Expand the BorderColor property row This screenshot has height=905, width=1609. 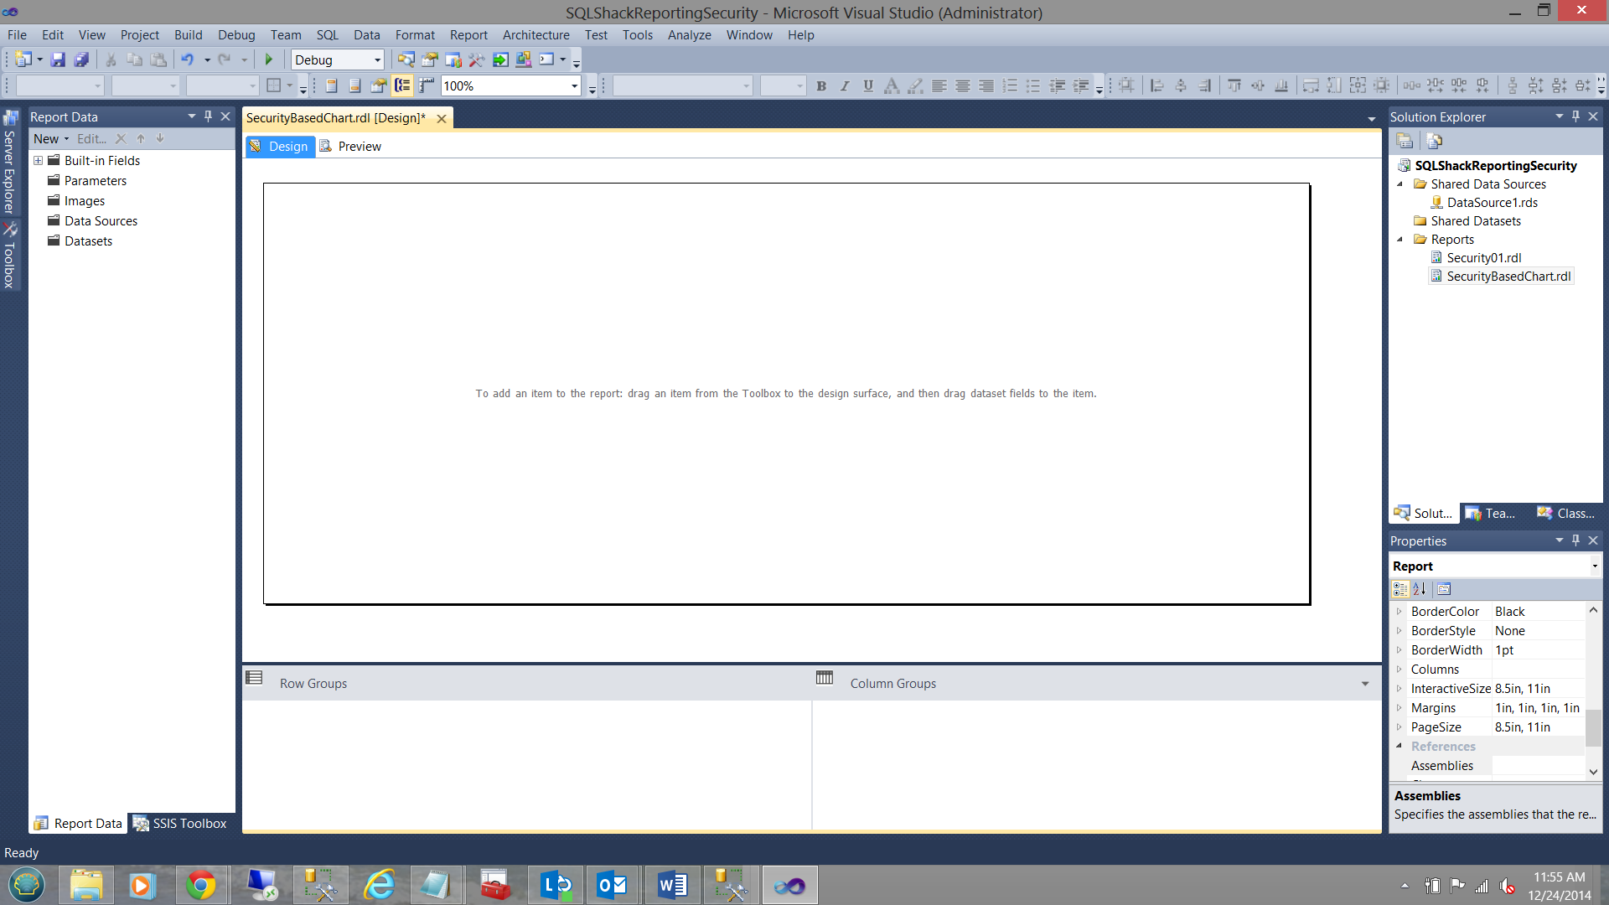click(x=1399, y=612)
